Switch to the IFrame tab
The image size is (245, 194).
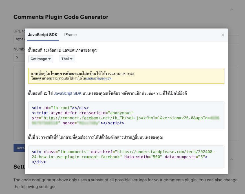coord(70,35)
